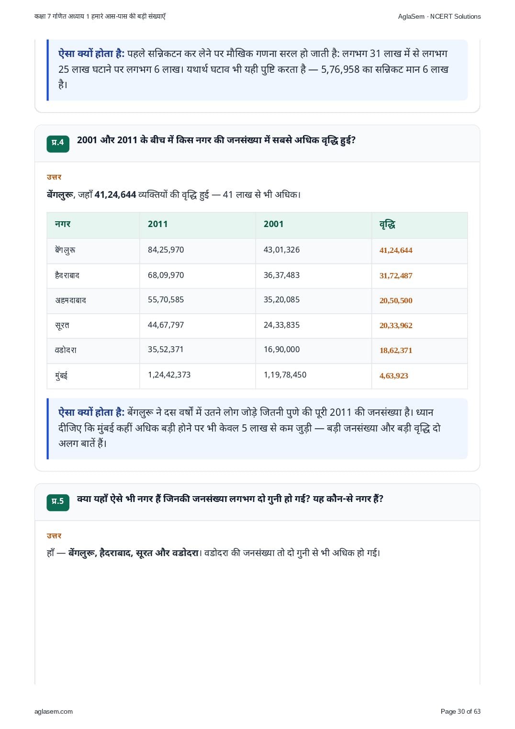
Task: Click मुंबई growth value 4,63,923
Action: tap(394, 376)
